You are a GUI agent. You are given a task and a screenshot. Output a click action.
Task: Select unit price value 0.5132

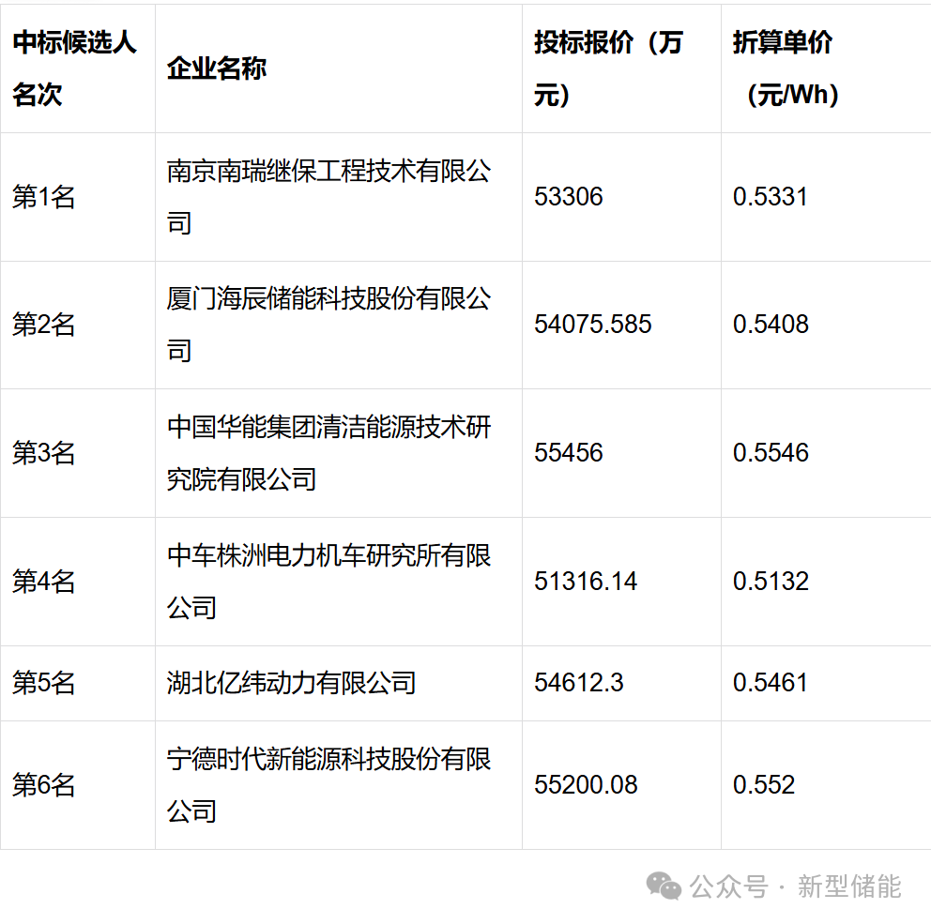[771, 582]
